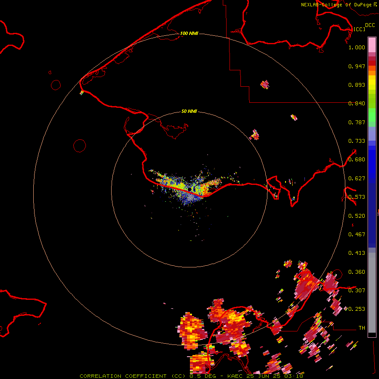Image resolution: width=379 pixels, height=379 pixels.
Task: Select the 0.520 scale value
Action: click(357, 216)
